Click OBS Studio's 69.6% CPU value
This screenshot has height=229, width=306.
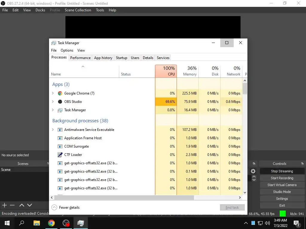[166, 102]
